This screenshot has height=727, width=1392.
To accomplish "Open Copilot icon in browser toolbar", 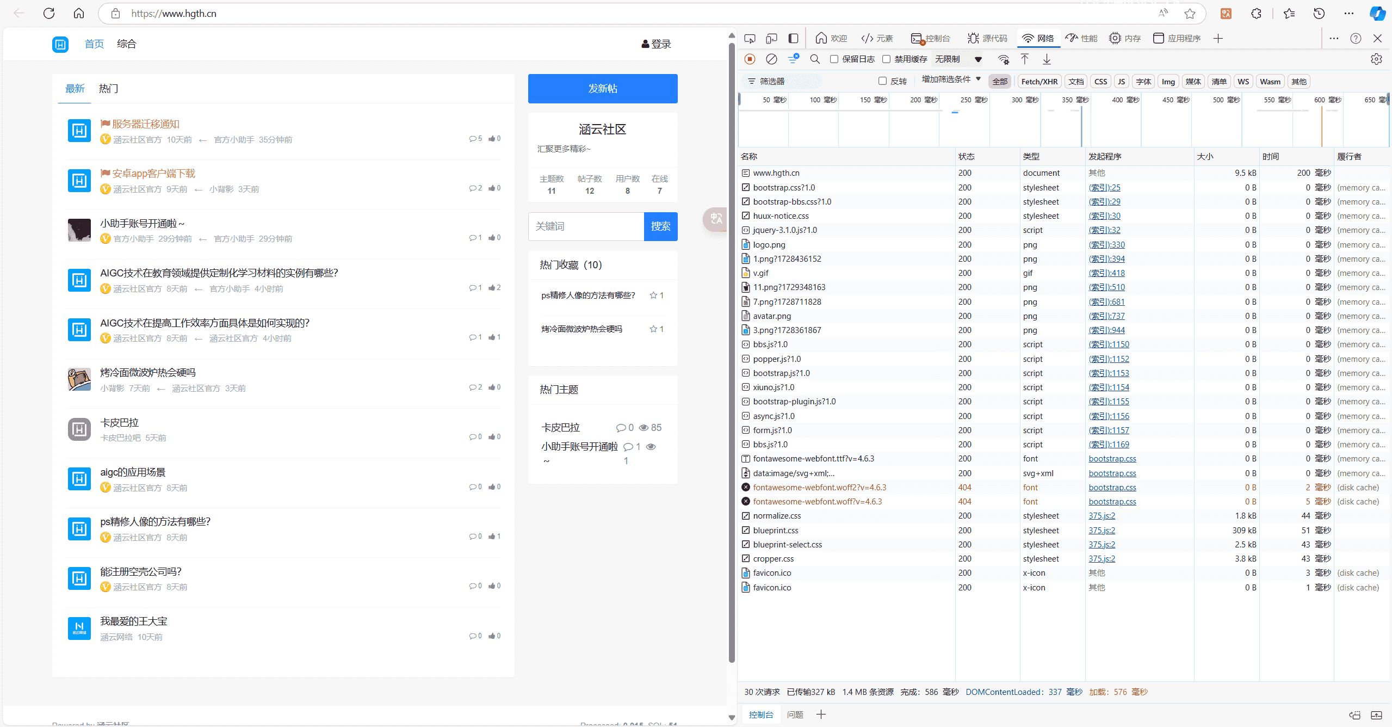I will point(1377,14).
